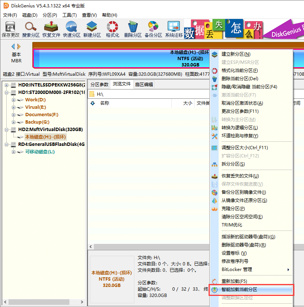Image resolution: width=304 pixels, height=307 pixels.
Task: Click 重新加载(F5) in the context menu
Action: coord(234,281)
